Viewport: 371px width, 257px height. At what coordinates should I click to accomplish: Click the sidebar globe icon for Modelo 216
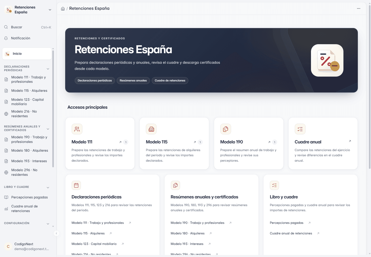point(6,114)
